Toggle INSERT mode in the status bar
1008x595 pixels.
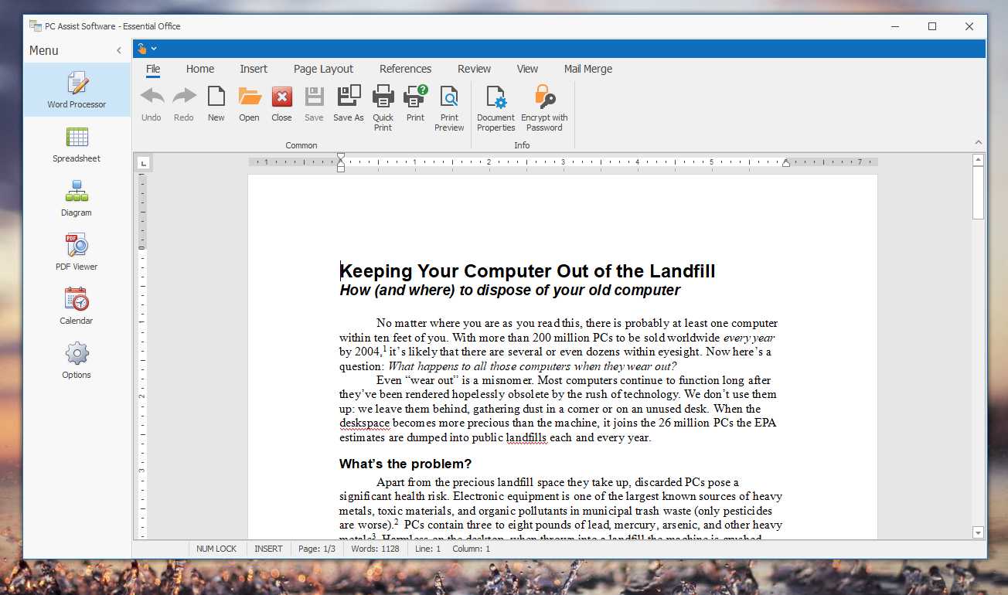(268, 549)
